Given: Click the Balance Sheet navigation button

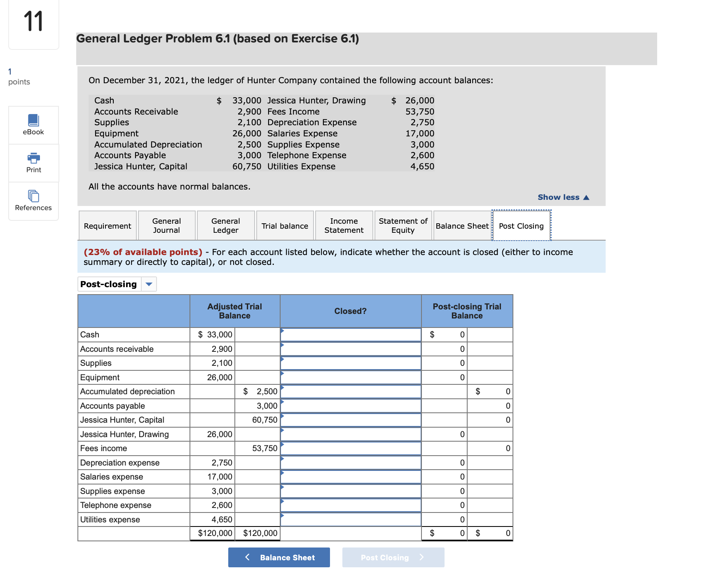Looking at the screenshot, I should tap(279, 557).
